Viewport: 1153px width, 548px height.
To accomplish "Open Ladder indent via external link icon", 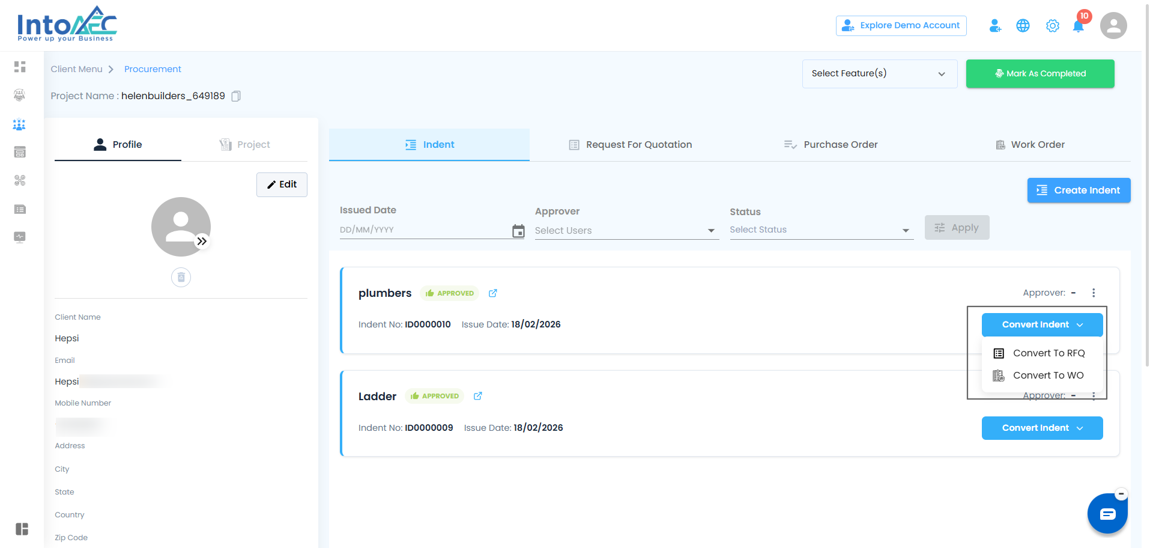I will click(x=478, y=396).
